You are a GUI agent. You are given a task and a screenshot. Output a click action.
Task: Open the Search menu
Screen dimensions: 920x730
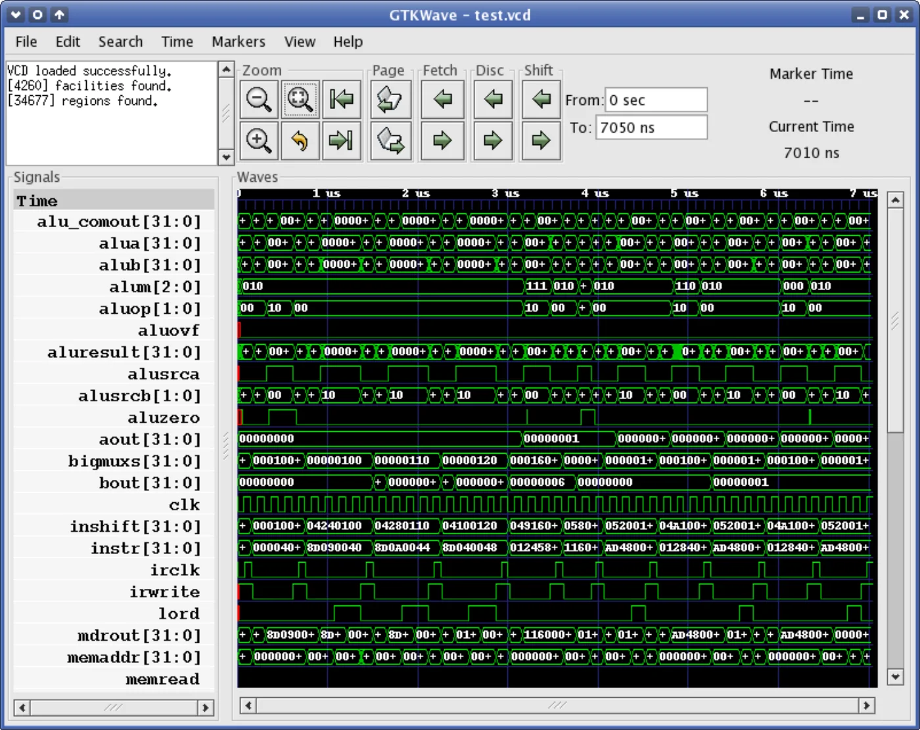[120, 42]
